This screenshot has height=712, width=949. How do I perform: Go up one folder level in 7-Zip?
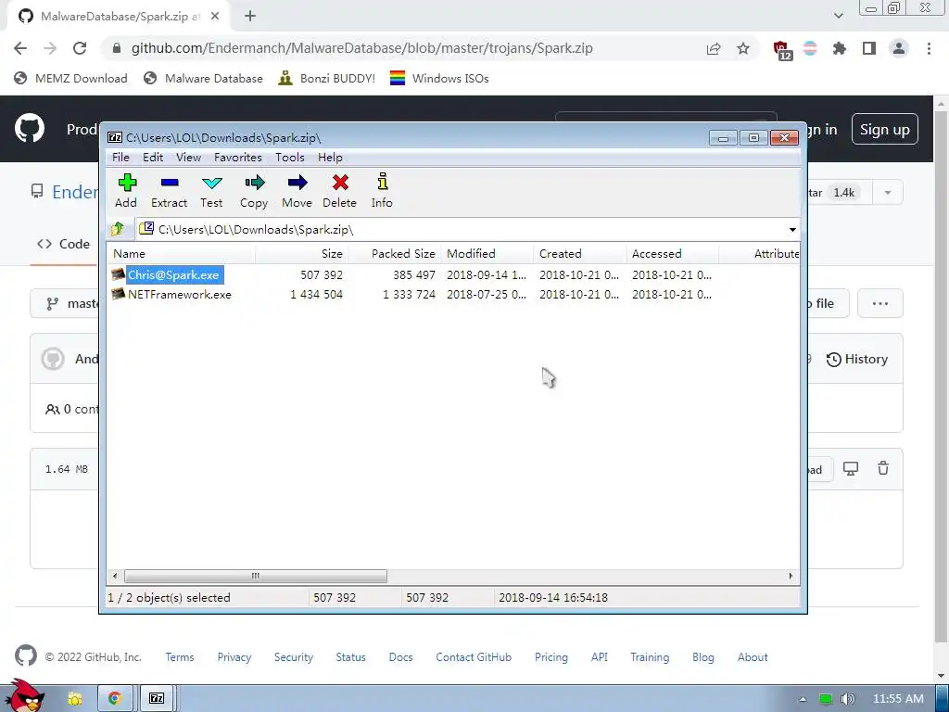[x=118, y=229]
